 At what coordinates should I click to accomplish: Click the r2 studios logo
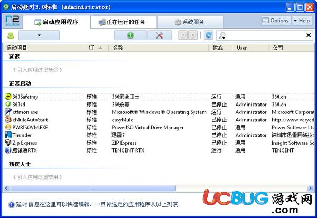[12, 21]
